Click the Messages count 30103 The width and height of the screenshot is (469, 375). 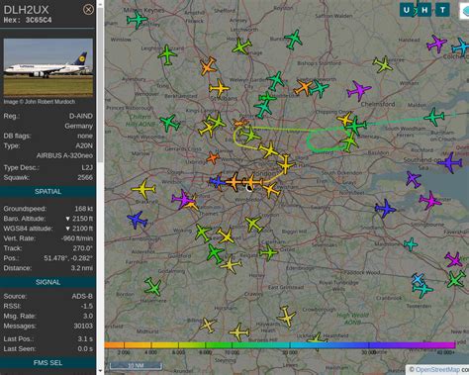[83, 327]
